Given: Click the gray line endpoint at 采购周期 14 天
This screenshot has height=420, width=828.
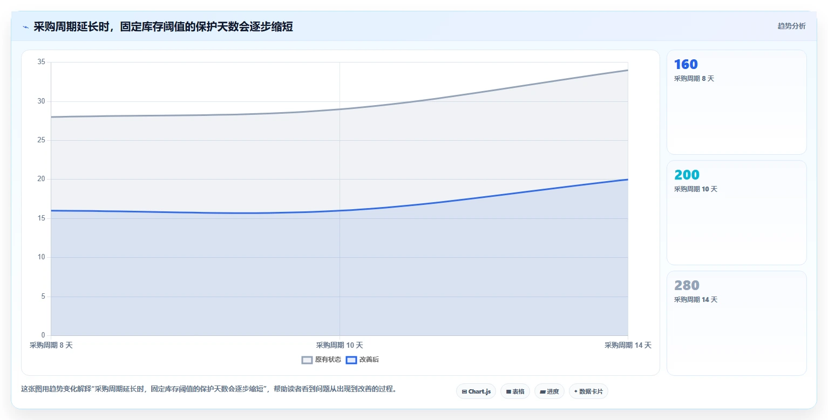Looking at the screenshot, I should pyautogui.click(x=628, y=70).
